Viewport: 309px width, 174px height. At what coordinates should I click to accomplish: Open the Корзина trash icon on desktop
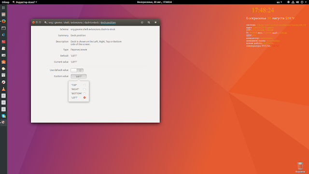click(300, 167)
